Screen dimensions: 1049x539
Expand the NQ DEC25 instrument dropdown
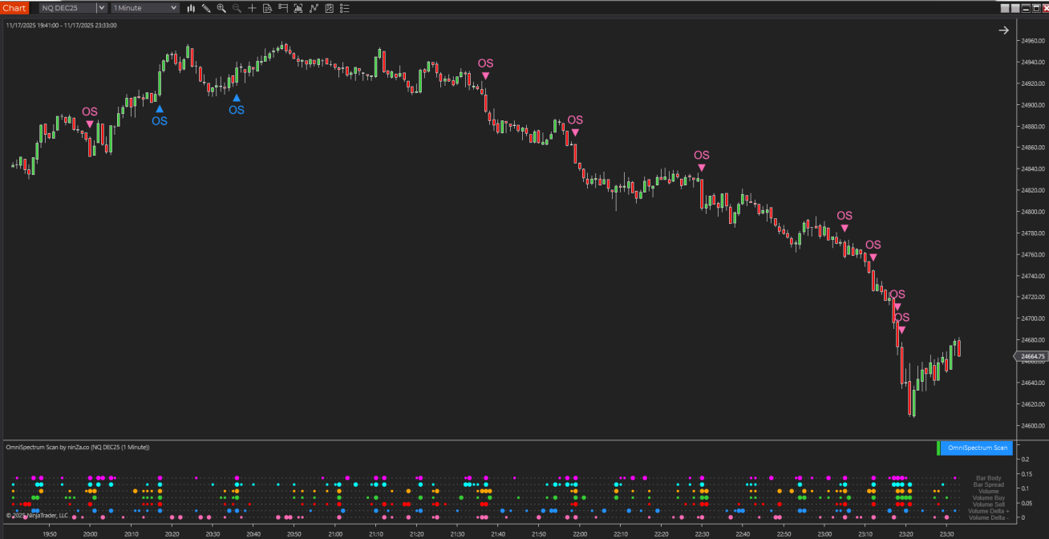[x=101, y=8]
